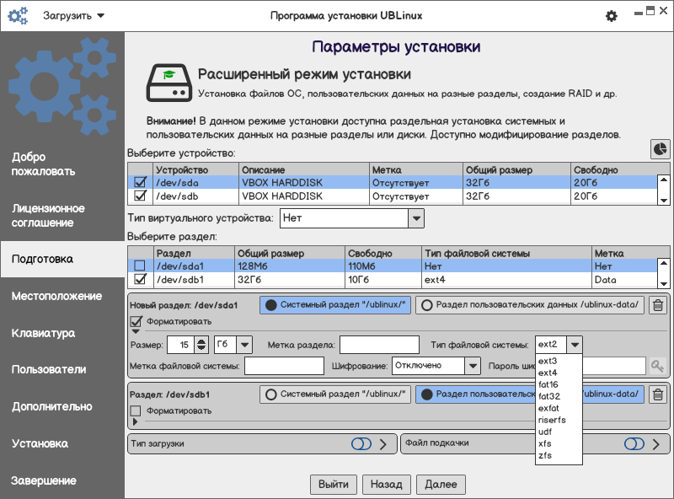
Task: Click the partition label text field
Action: (x=379, y=344)
